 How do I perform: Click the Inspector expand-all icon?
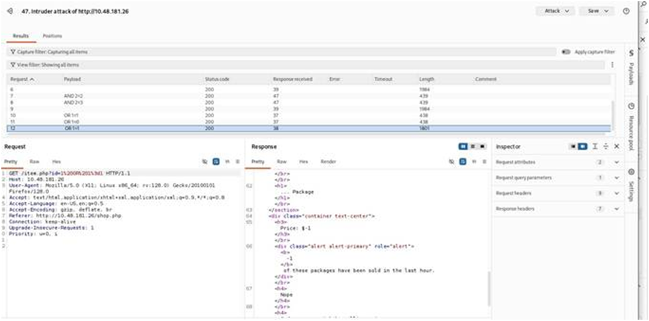pyautogui.click(x=595, y=147)
